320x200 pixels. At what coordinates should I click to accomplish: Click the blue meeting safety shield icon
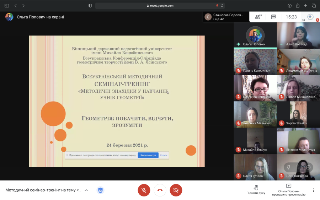click(100, 190)
